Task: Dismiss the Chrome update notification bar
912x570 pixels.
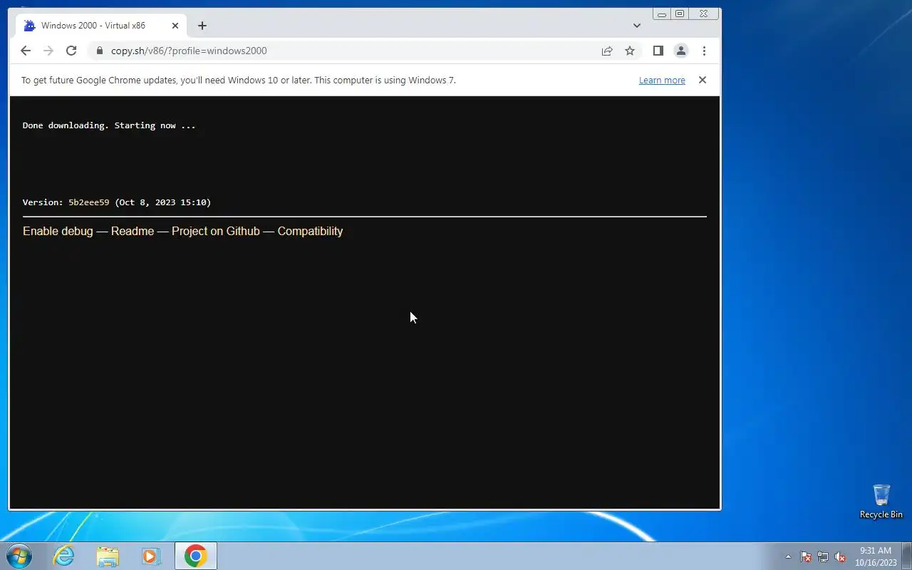Action: (703, 80)
